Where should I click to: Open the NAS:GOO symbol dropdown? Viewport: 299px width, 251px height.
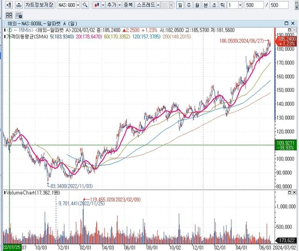tap(78, 5)
